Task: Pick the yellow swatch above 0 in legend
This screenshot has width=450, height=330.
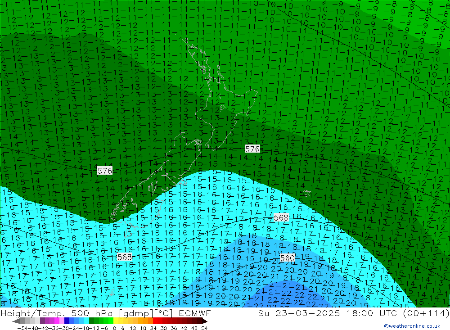Action: (x=116, y=321)
